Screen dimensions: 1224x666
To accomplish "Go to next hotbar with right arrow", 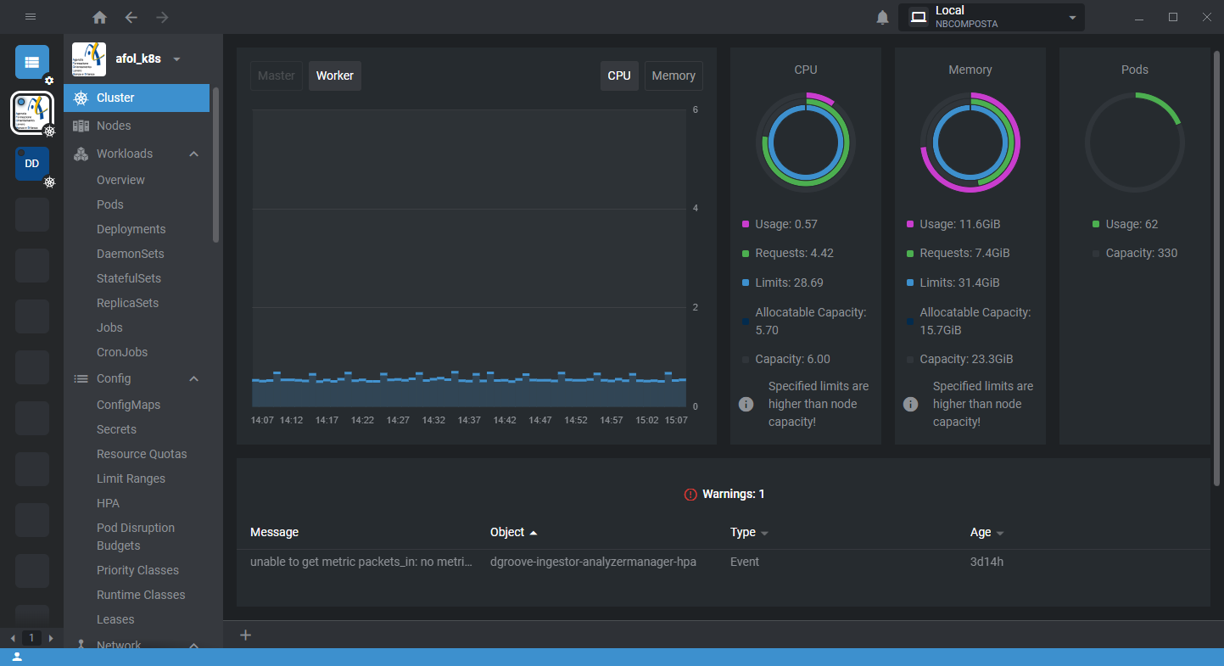I will (x=51, y=638).
